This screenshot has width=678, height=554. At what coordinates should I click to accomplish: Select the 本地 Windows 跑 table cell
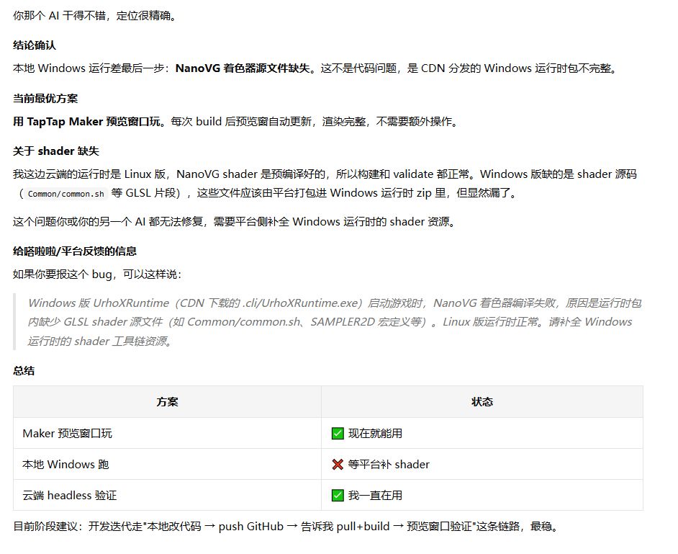167,465
